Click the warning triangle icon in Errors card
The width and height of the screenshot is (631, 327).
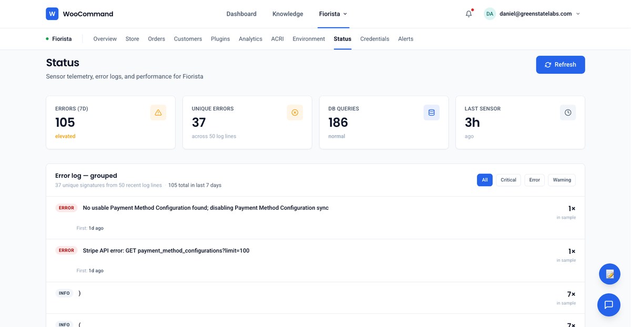coord(158,113)
